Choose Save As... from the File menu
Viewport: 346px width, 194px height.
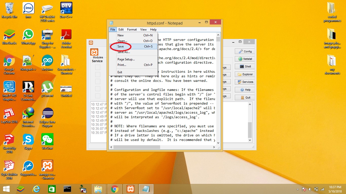pyautogui.click(x=133, y=52)
